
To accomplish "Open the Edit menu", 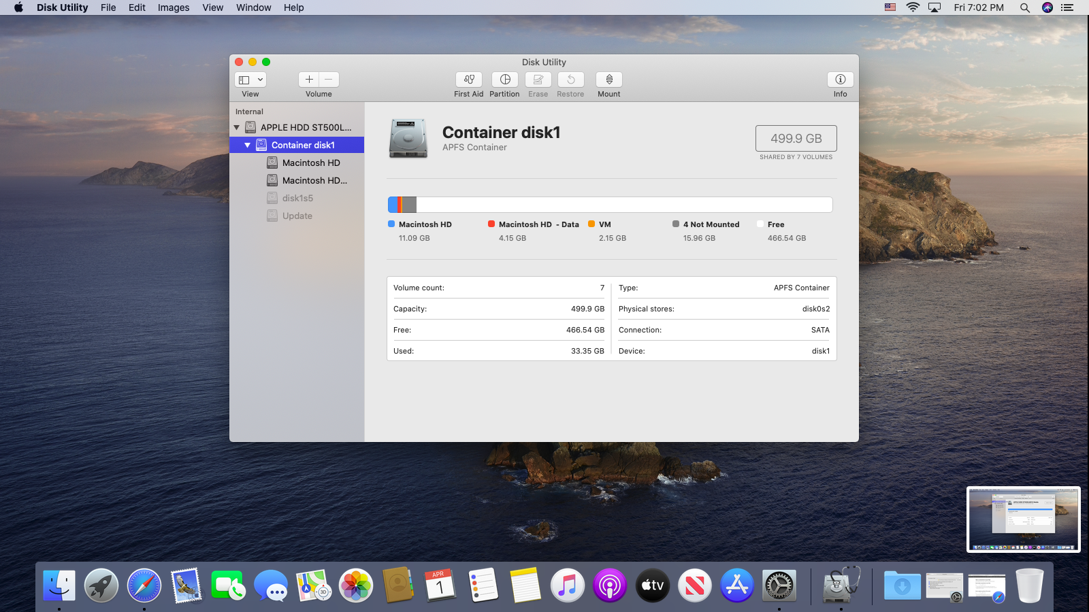I will (137, 7).
